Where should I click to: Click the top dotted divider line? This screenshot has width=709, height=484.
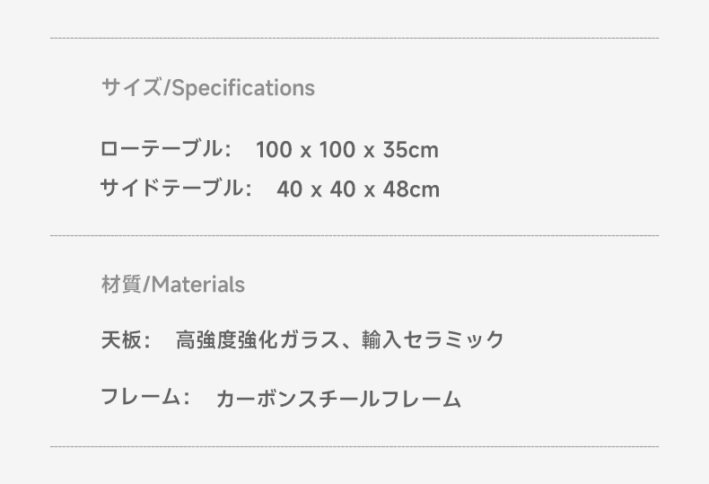point(354,38)
